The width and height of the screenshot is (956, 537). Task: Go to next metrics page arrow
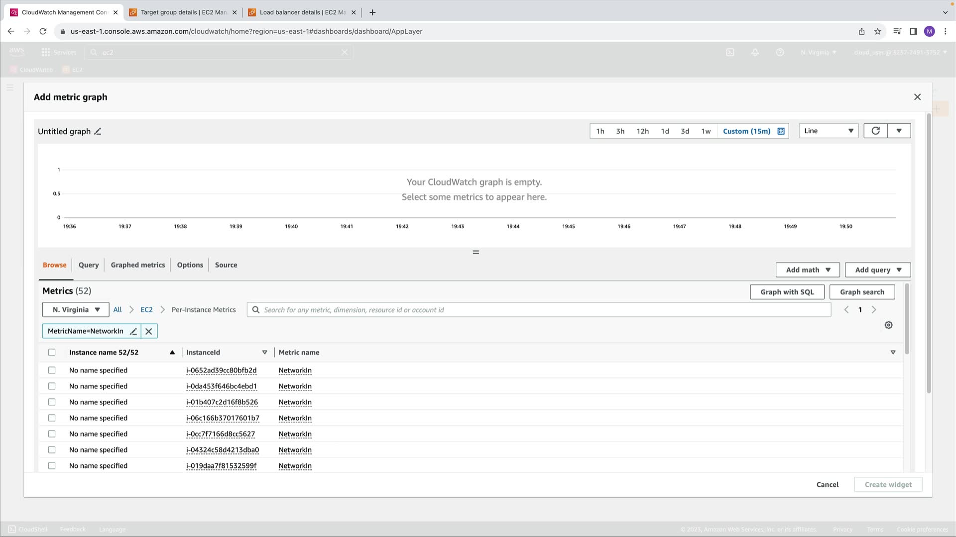coord(874,310)
